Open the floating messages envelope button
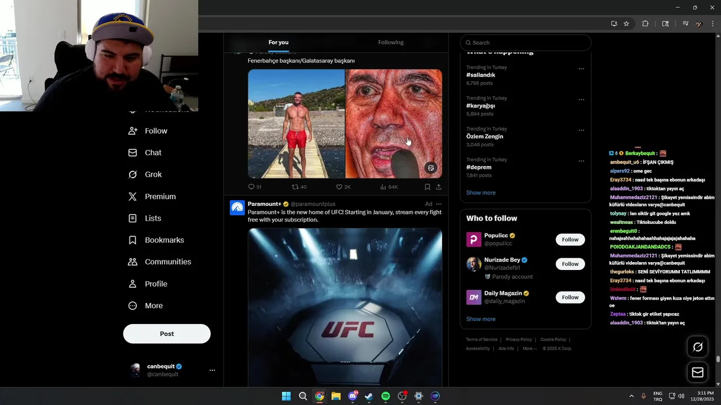This screenshot has width=721, height=405. [x=697, y=372]
